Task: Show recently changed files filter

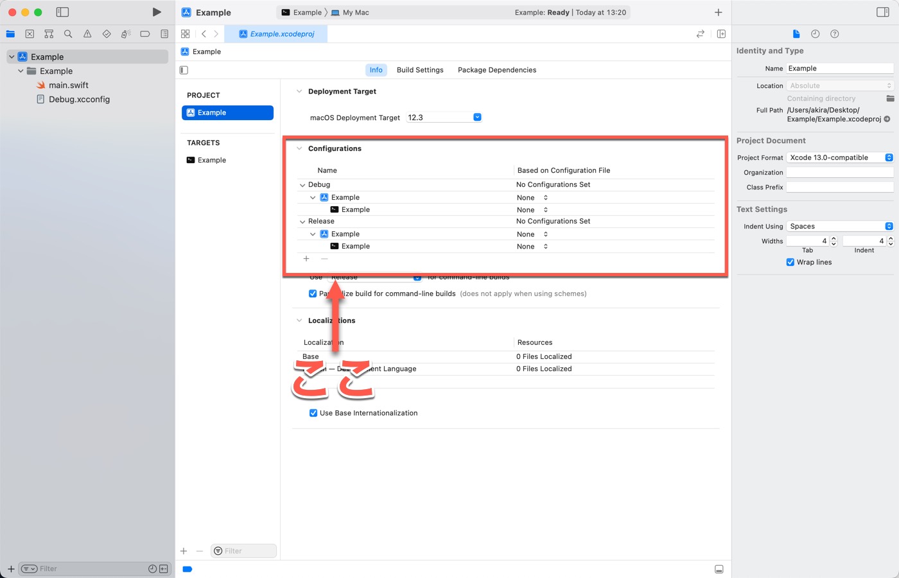Action: tap(152, 569)
